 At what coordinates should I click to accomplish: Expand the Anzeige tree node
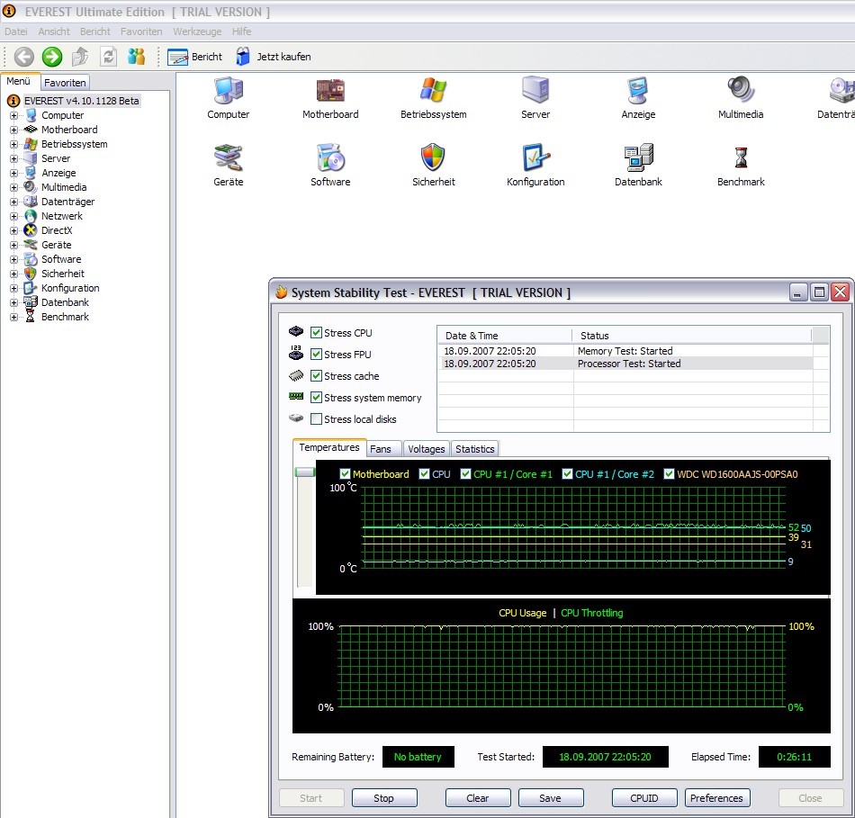click(13, 173)
